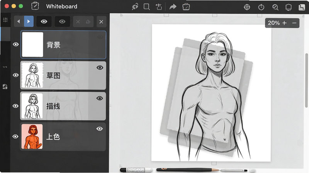Select the square frame tool icon
Image resolution: width=309 pixels, height=173 pixels.
(x=147, y=7)
